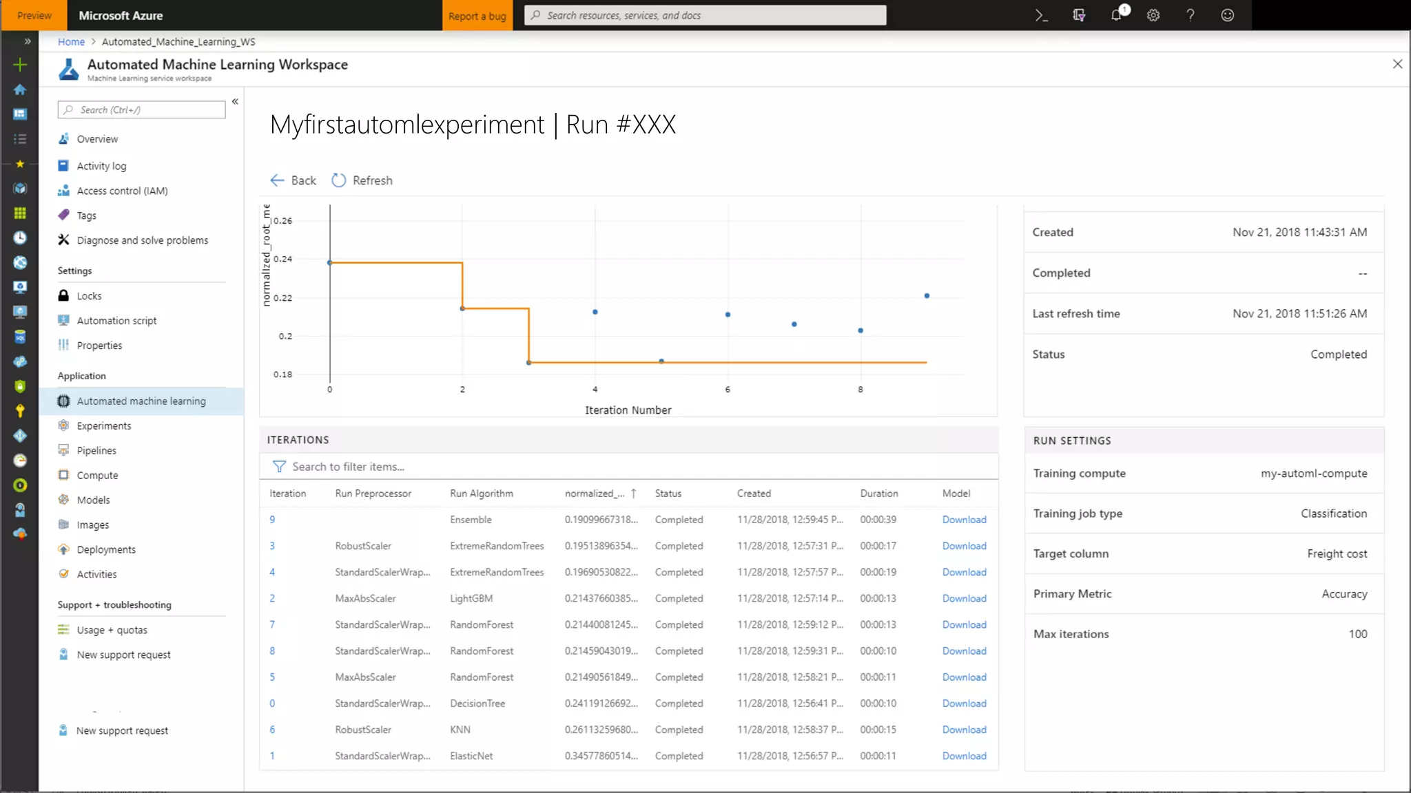
Task: Collapse the workspace menu panel
Action: pos(235,102)
